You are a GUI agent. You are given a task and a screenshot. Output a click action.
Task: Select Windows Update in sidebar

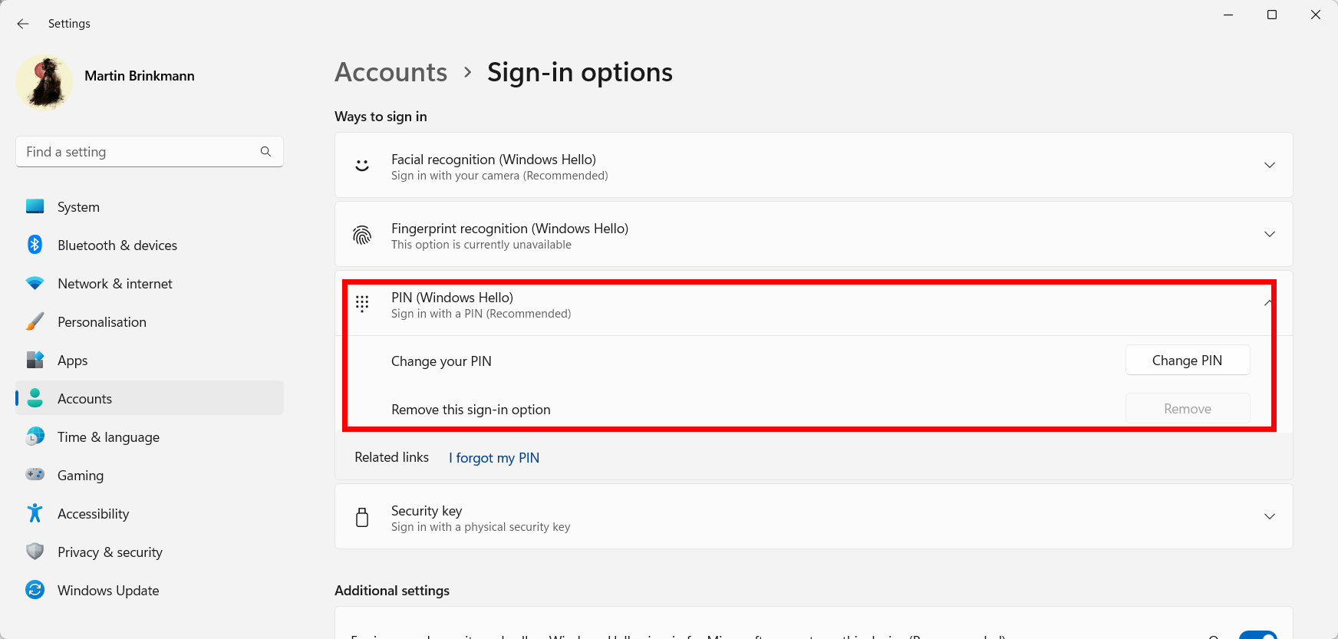150,590
